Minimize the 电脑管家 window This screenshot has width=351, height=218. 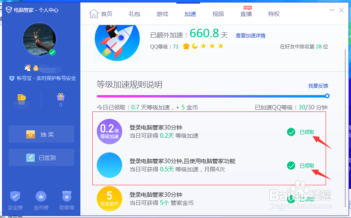(x=332, y=10)
